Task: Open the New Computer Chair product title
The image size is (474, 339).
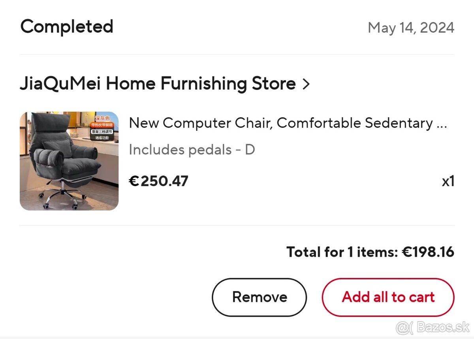Action: [x=280, y=123]
